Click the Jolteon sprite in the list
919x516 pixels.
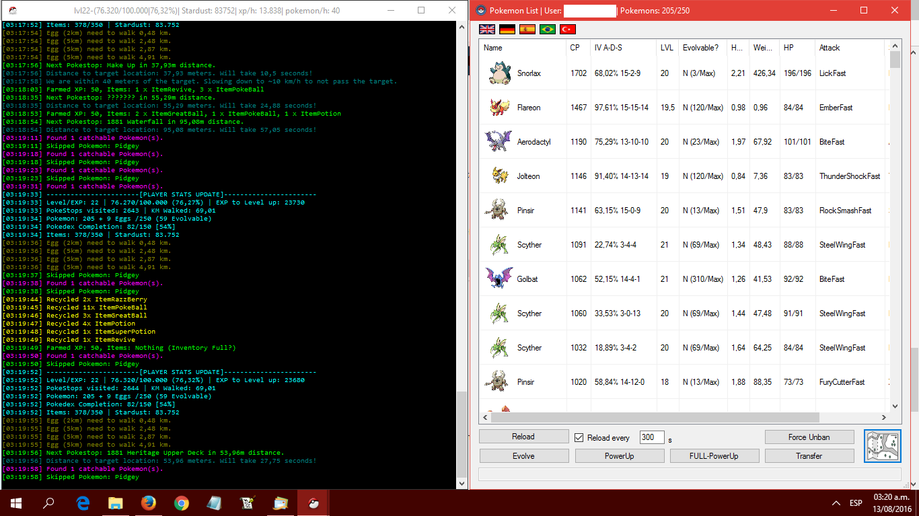[499, 176]
